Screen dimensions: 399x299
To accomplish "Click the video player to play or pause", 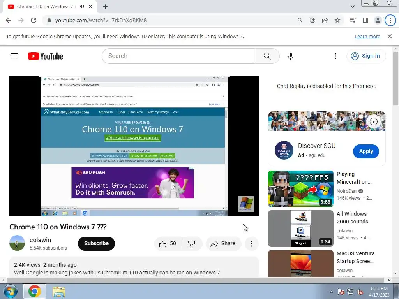I will coord(134,146).
